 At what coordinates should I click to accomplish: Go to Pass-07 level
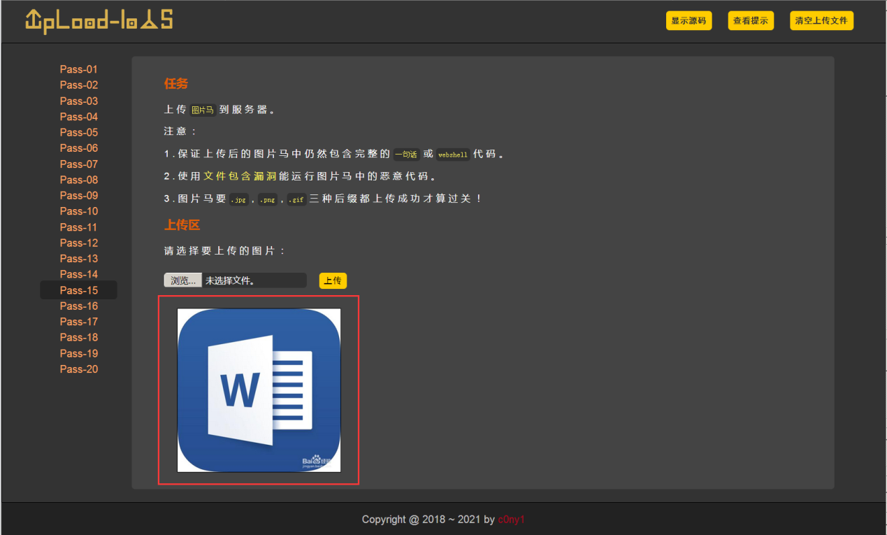[79, 164]
